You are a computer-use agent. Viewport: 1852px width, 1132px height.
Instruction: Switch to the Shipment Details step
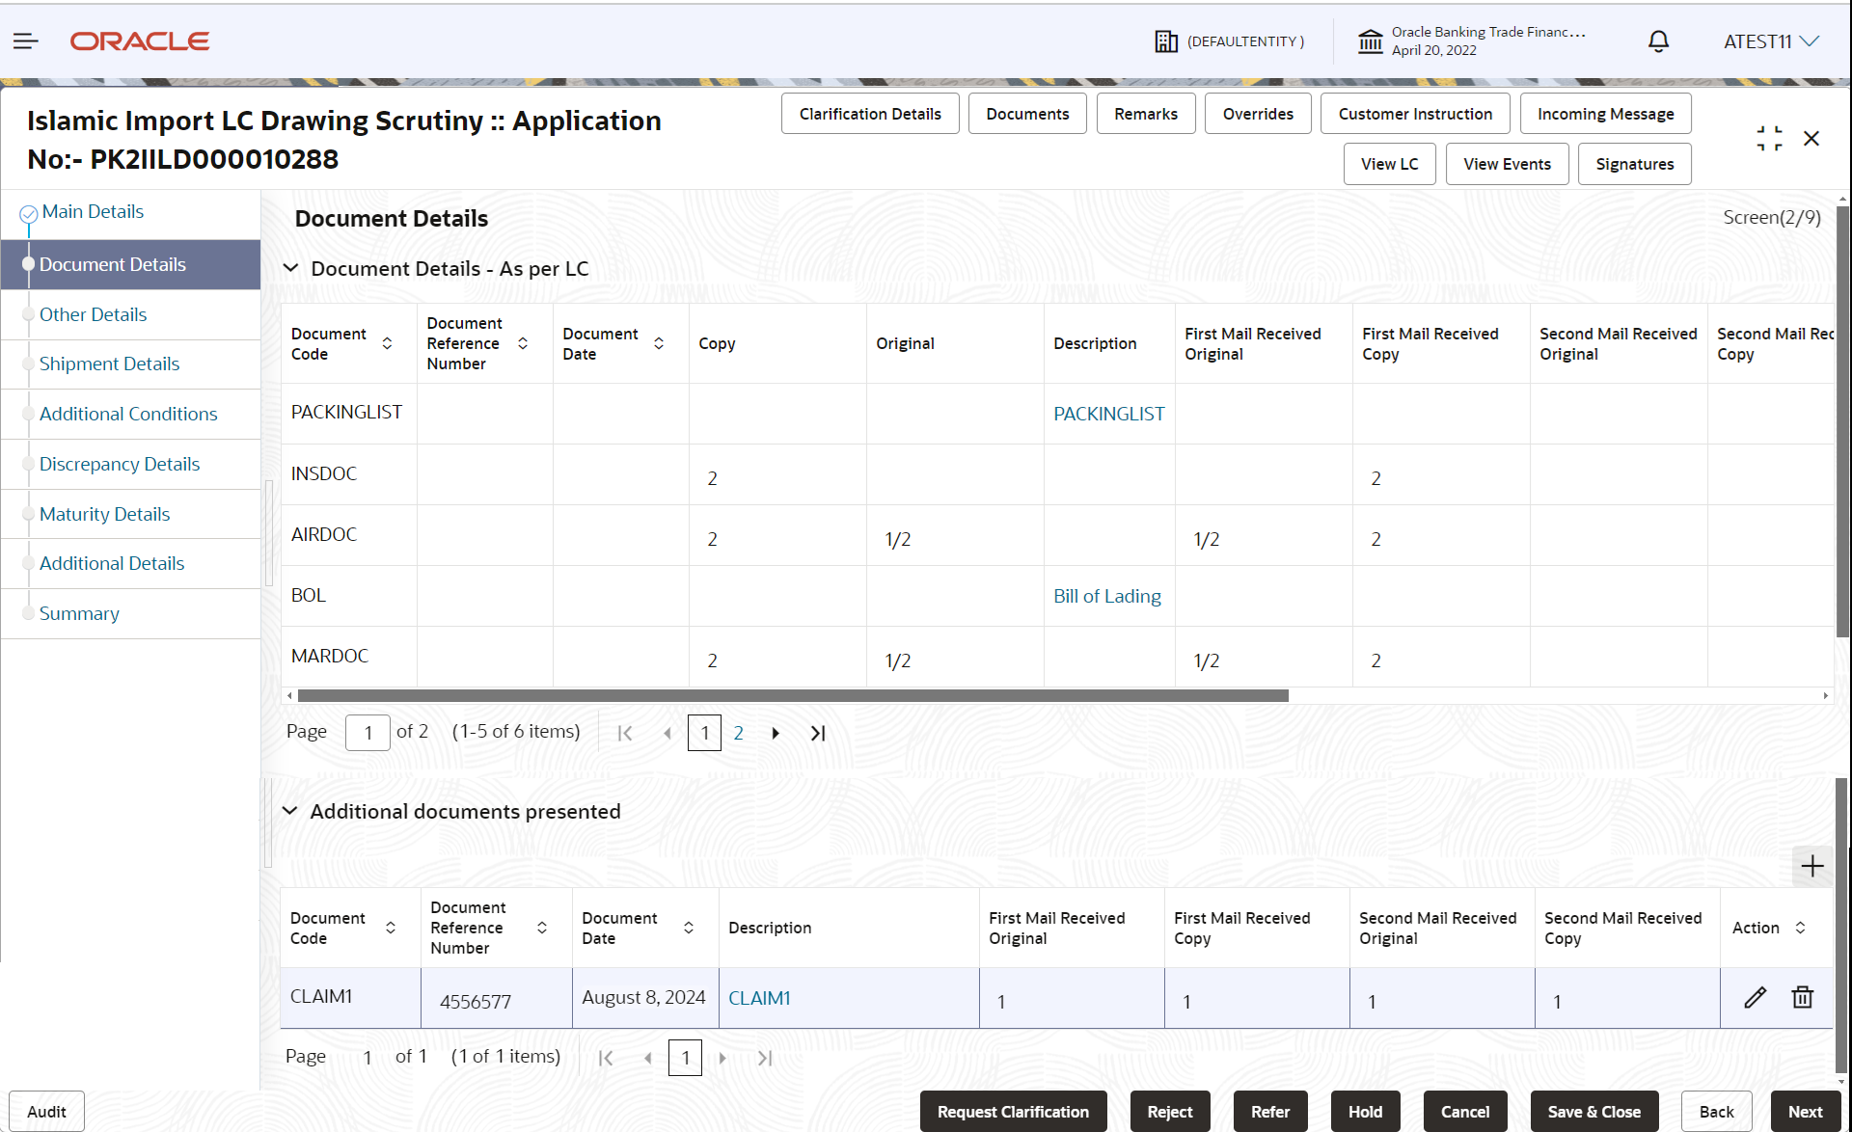(x=109, y=364)
